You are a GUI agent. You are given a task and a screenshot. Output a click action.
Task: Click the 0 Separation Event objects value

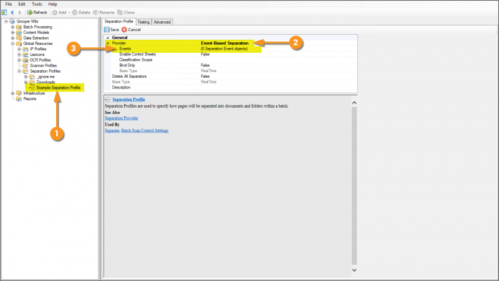224,49
